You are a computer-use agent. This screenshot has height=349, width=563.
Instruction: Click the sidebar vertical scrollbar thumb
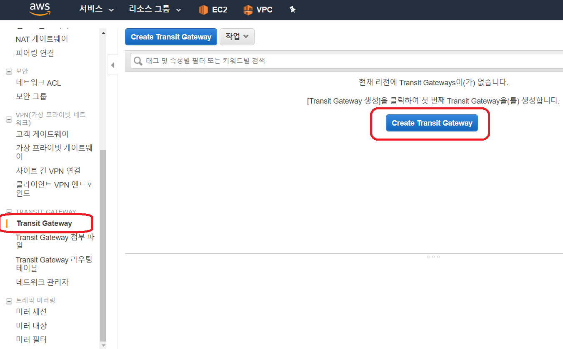(103, 245)
